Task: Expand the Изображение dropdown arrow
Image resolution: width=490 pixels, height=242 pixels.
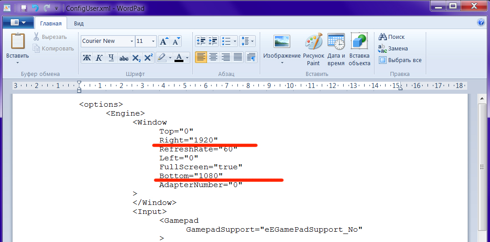Action: click(x=282, y=63)
